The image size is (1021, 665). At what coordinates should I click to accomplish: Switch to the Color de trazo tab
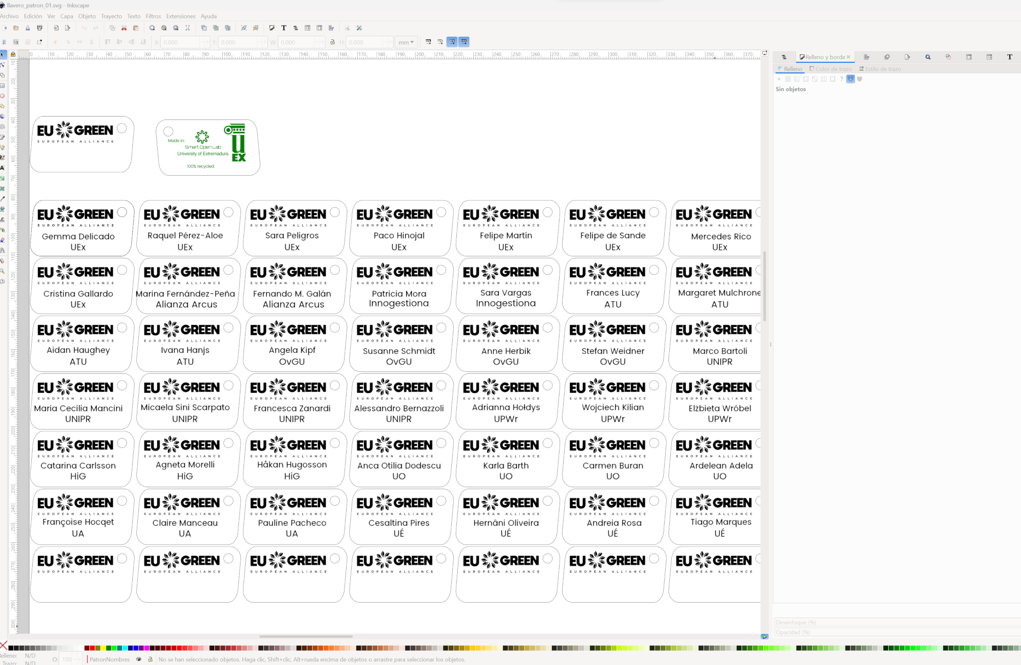point(831,69)
